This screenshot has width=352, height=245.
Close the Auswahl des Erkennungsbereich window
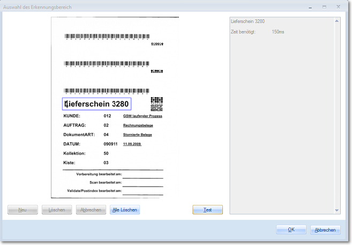340,7
